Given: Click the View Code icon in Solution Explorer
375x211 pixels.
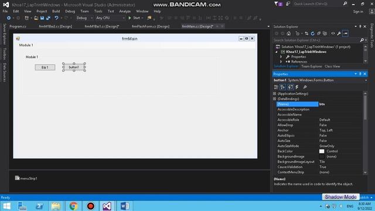Looking at the screenshot, I should tap(333, 33).
